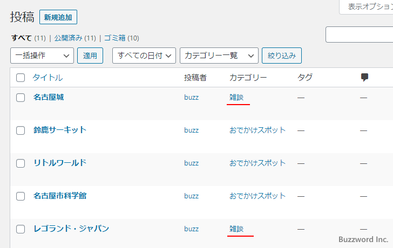Screen dimensions: 393x248
Task: Show the ゴミ箱 trash posts view
Action: tap(114, 38)
